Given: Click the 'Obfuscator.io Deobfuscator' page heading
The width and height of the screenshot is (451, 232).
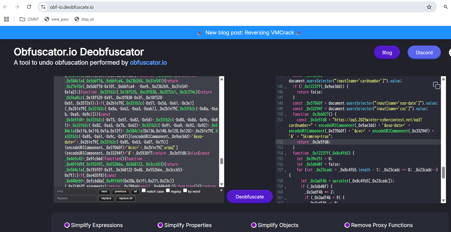Looking at the screenshot, I should (79, 52).
